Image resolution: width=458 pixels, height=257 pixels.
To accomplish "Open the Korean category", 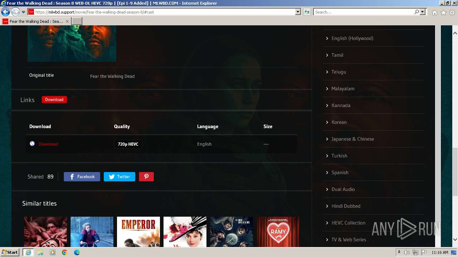I will point(339,122).
